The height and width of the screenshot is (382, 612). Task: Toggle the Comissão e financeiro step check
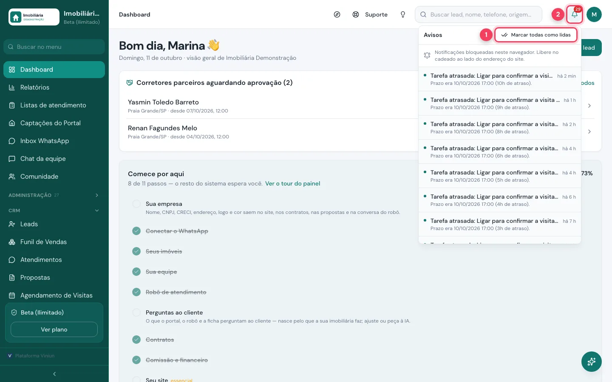136,360
